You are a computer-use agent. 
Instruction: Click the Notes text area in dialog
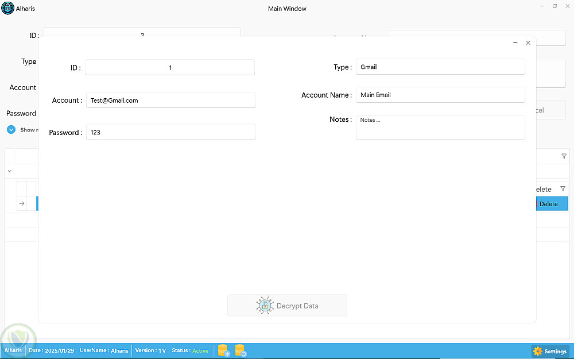(440, 128)
